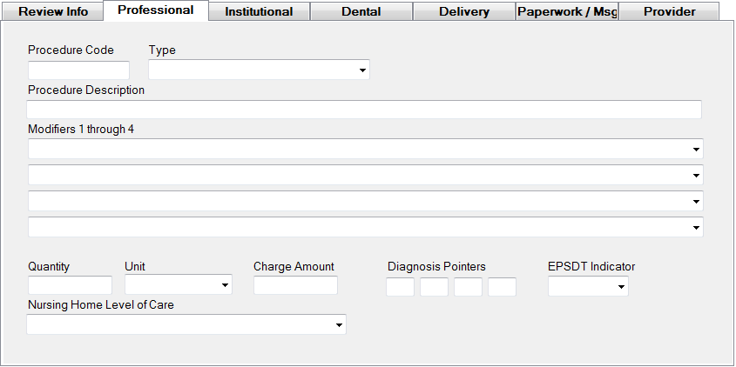Expand the Type dropdown
Screen dimensions: 736x367
[x=260, y=70]
